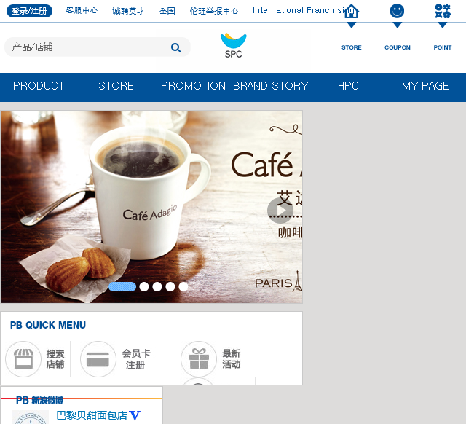Click the COUPON text link
The image size is (466, 424).
click(x=398, y=47)
